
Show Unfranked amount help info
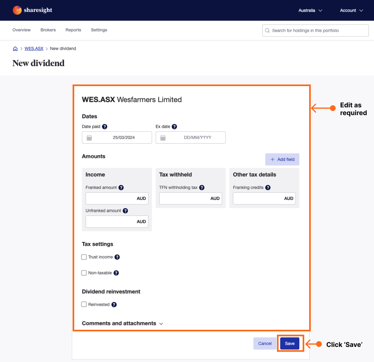click(x=126, y=211)
